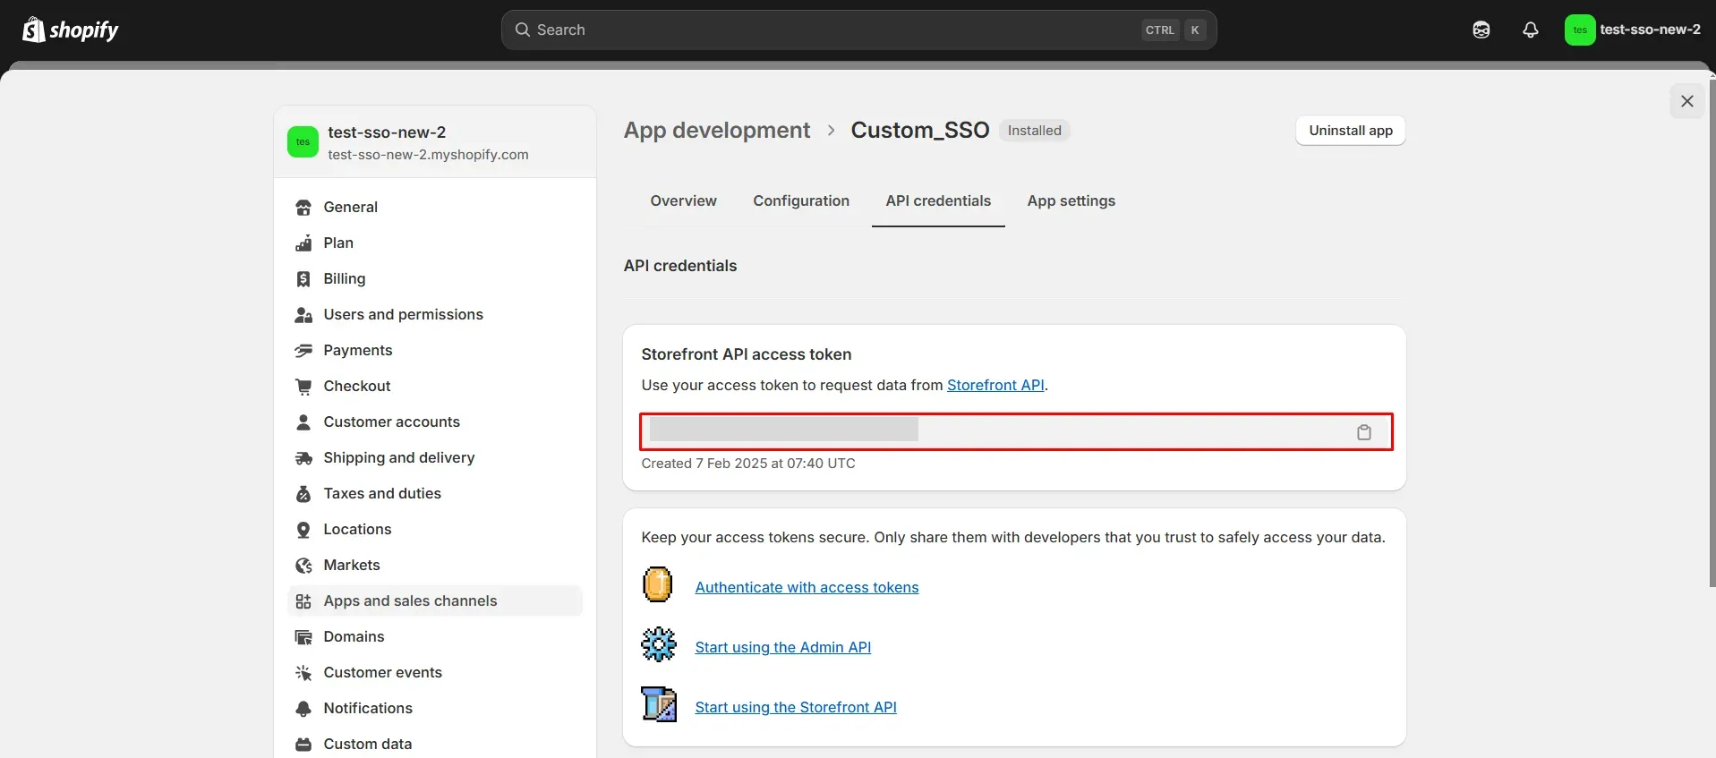This screenshot has width=1716, height=758.
Task: Click the search magnifier icon
Action: tap(523, 30)
